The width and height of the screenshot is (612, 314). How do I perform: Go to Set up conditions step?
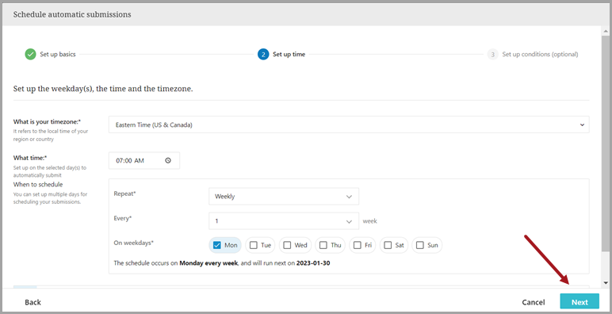tap(540, 54)
